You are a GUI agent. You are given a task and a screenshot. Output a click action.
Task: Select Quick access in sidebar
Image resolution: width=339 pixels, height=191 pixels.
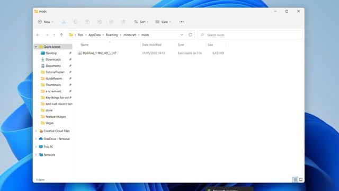pos(52,47)
